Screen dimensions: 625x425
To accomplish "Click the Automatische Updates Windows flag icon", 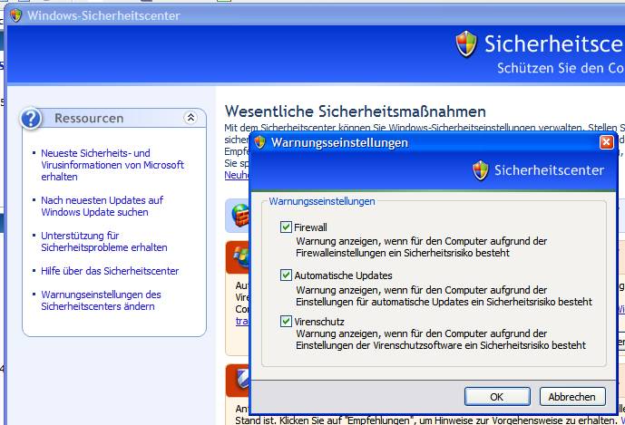I will (x=241, y=256).
